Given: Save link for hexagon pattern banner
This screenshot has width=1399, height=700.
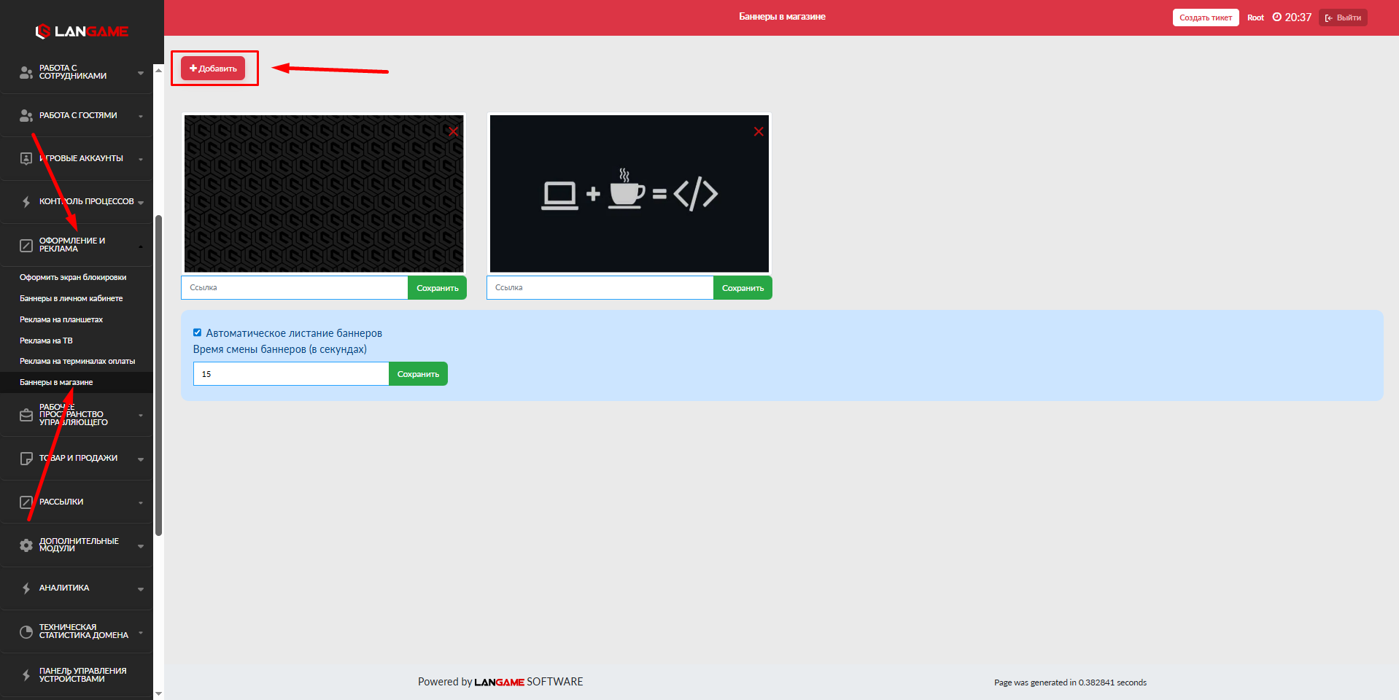Looking at the screenshot, I should [437, 288].
